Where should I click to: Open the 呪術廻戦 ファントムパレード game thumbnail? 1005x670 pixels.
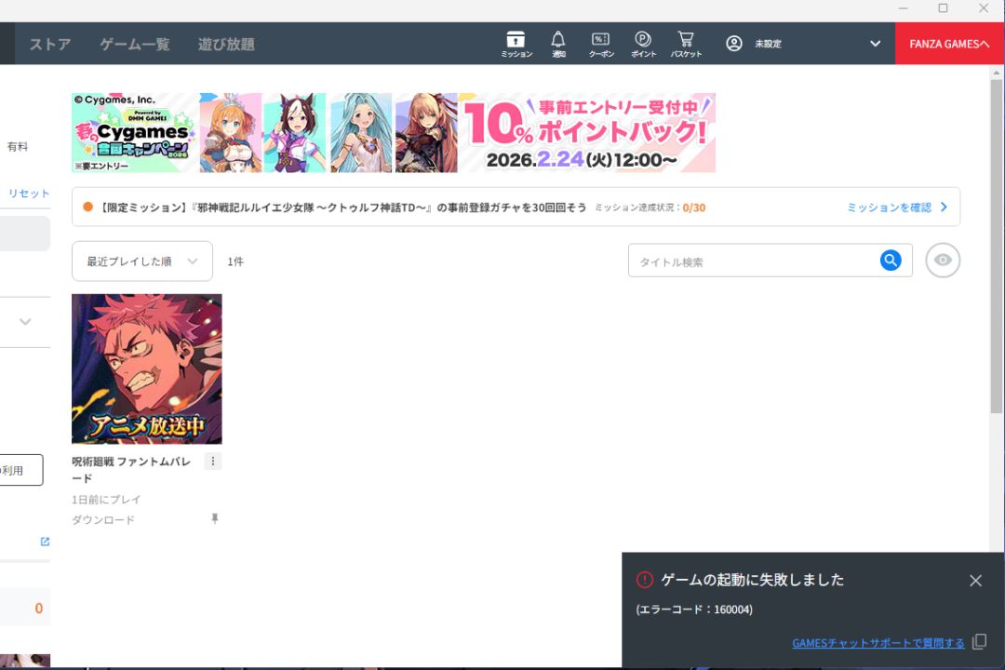point(147,368)
